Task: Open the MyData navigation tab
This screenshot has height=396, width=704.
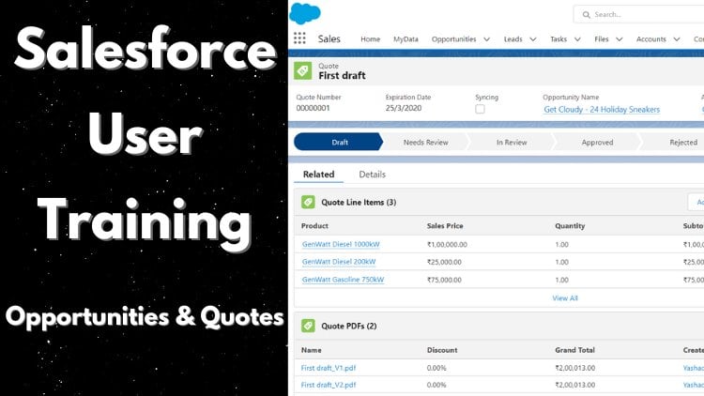Action: click(x=406, y=39)
